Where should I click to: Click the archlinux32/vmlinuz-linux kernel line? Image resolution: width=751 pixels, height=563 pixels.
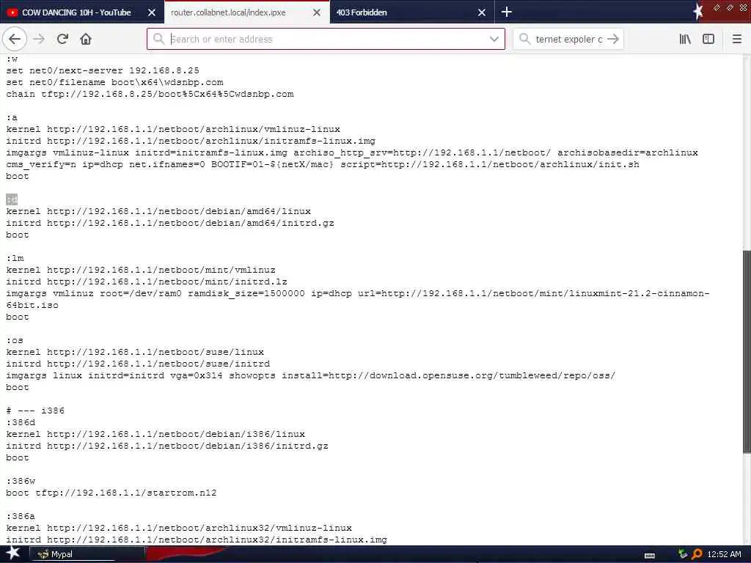(179, 528)
